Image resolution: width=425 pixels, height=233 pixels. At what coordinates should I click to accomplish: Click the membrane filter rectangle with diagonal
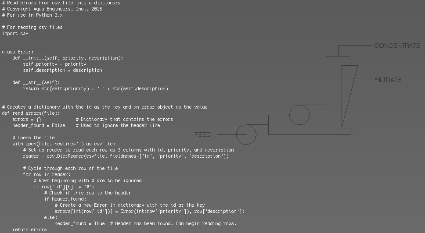pyautogui.click(x=349, y=96)
